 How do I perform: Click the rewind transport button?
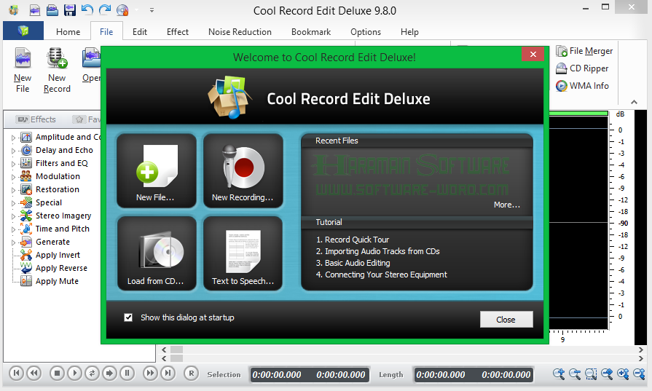(34, 373)
